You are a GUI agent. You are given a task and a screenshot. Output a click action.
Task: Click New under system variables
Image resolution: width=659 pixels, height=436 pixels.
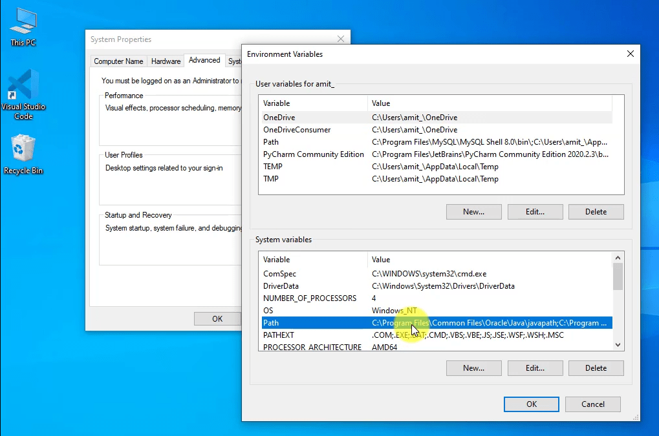coord(473,368)
